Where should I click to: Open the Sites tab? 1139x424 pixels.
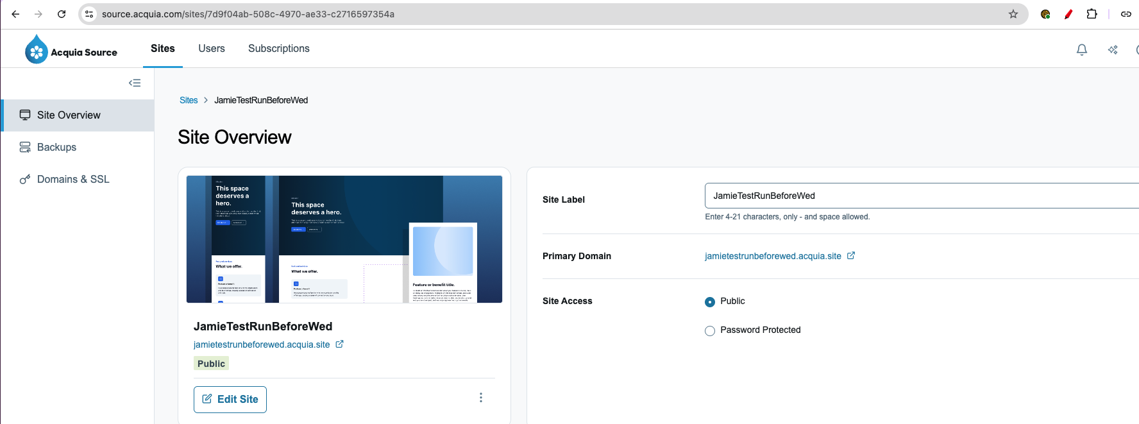[x=163, y=49]
